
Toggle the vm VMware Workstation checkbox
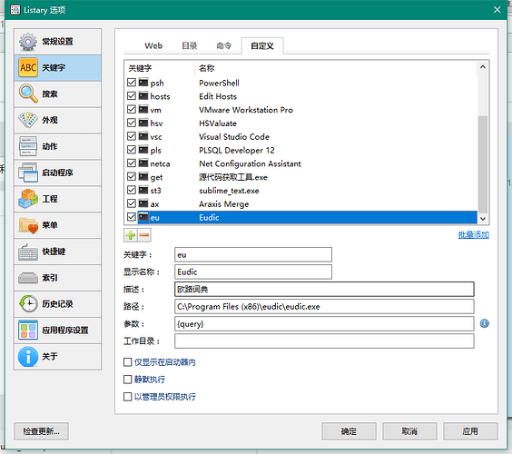tap(132, 109)
